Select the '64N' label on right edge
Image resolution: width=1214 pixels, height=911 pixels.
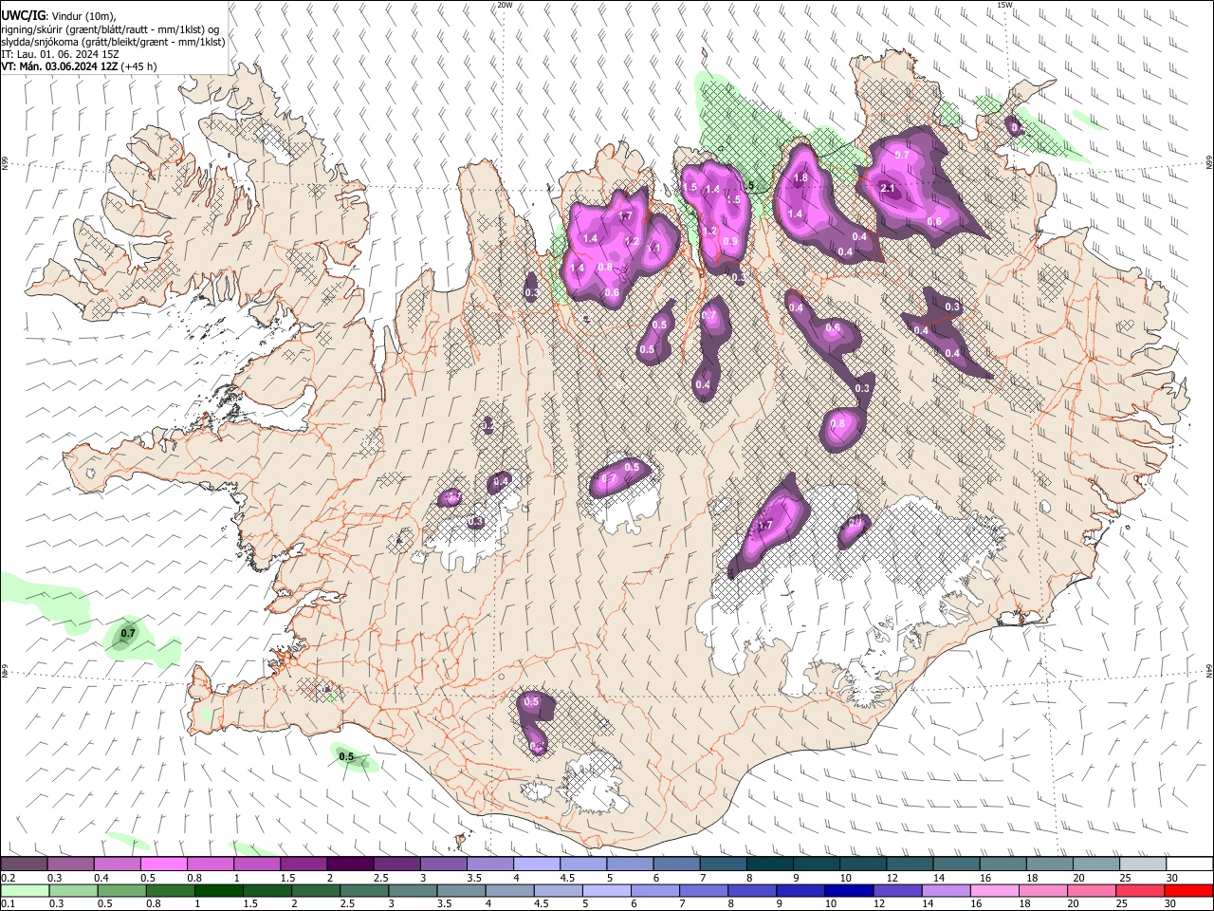(1209, 671)
